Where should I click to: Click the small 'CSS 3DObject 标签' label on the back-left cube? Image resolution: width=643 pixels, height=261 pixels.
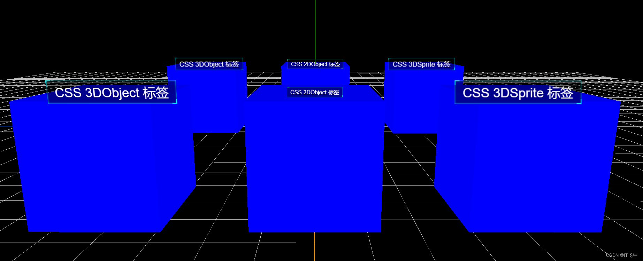pyautogui.click(x=209, y=64)
